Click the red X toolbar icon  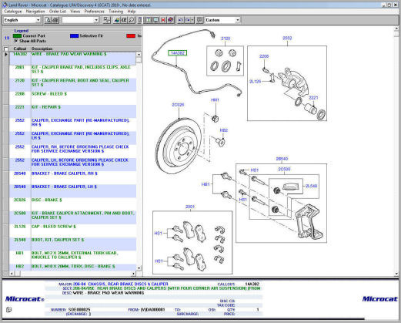click(x=163, y=20)
